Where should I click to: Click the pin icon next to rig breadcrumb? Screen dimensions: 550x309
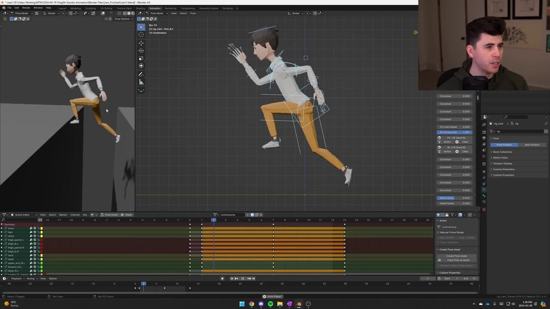[x=546, y=124]
